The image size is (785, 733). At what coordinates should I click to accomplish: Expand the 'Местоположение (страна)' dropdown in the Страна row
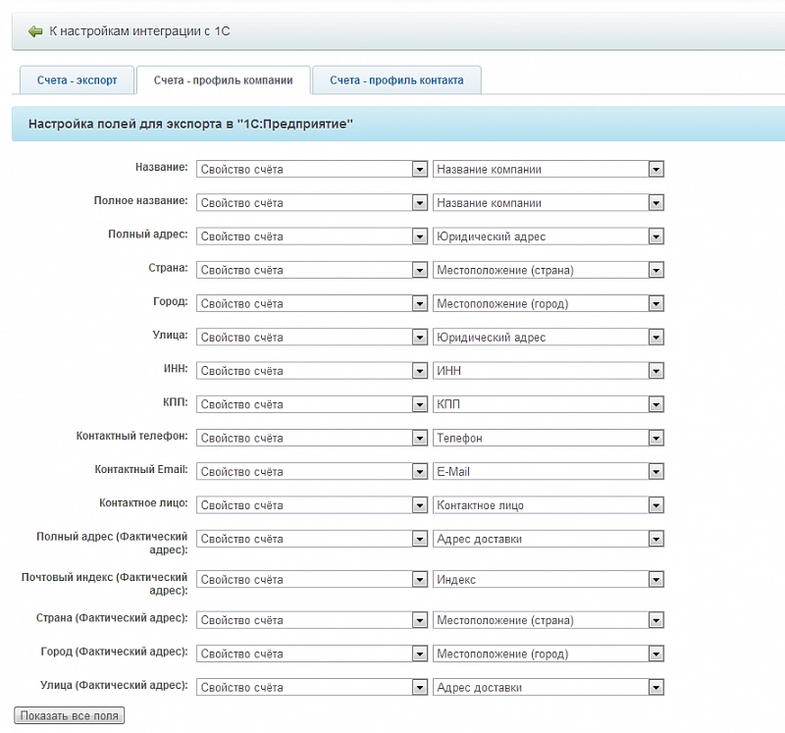coord(548,270)
